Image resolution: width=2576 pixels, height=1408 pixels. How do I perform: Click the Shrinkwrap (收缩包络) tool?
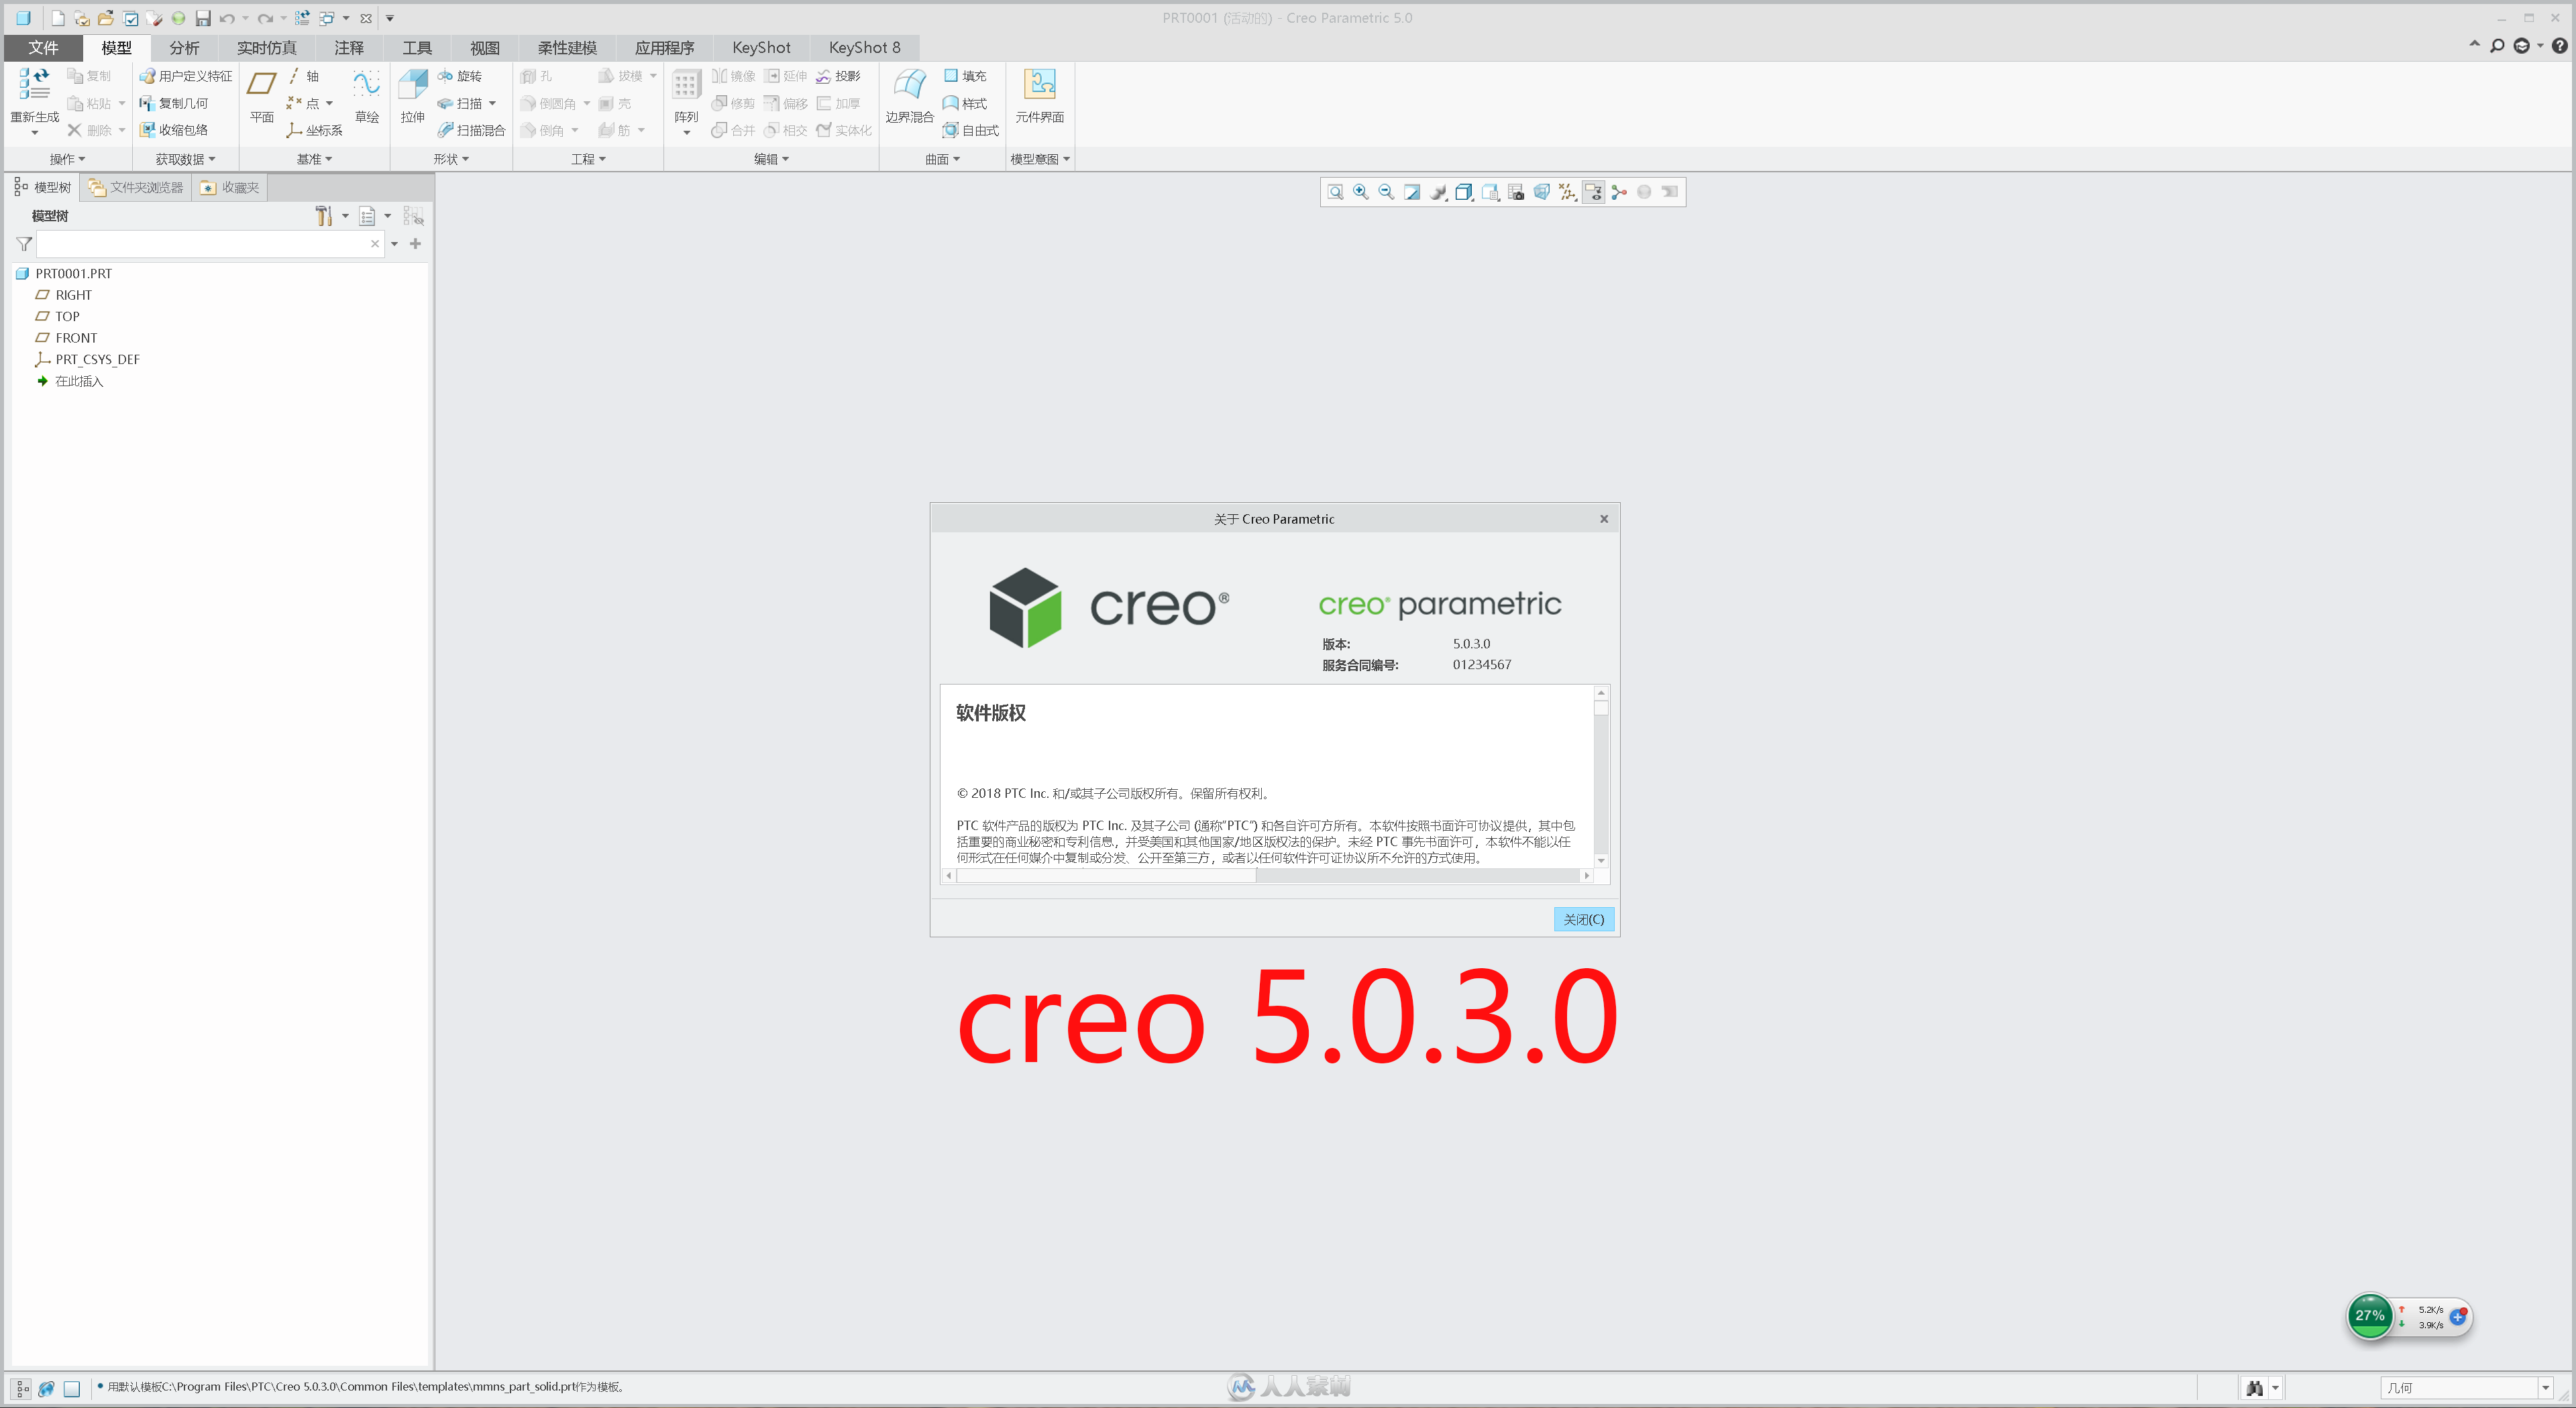[174, 130]
